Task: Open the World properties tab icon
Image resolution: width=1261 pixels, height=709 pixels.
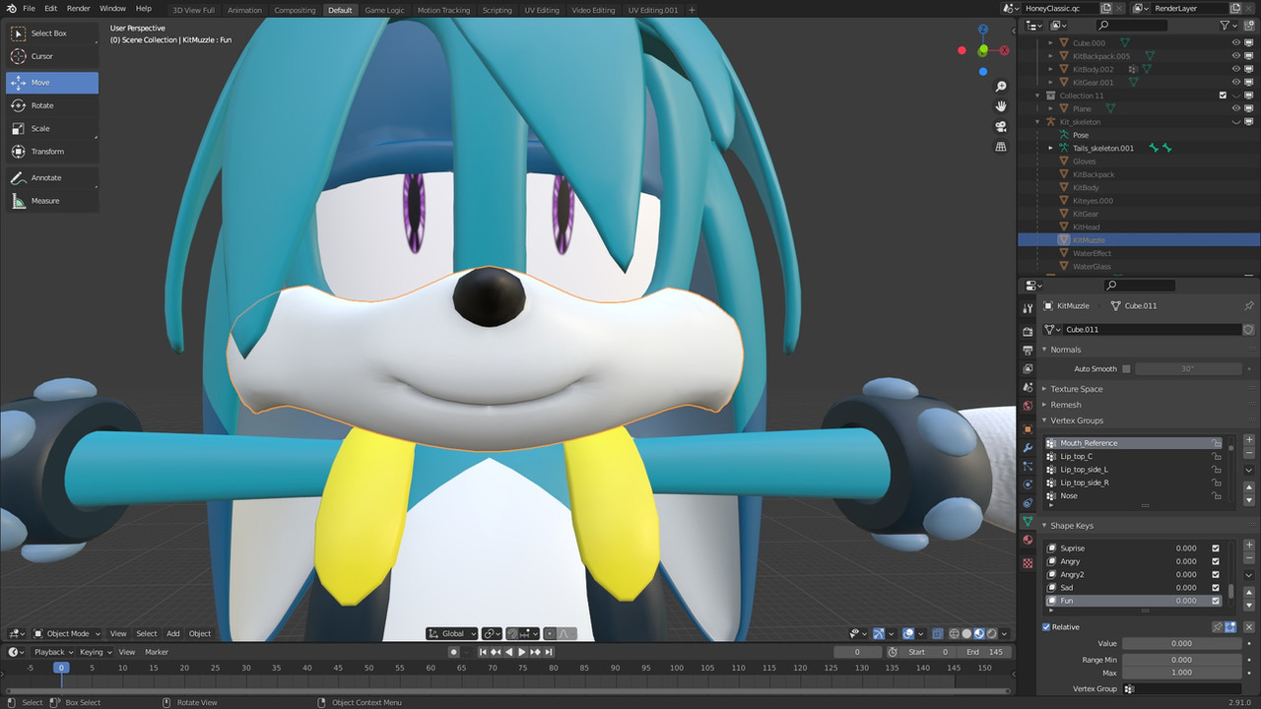Action: 1029,406
